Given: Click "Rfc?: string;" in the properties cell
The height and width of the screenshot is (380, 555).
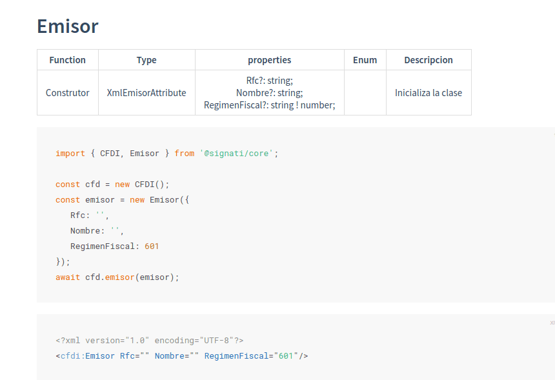Looking at the screenshot, I should 270,81.
